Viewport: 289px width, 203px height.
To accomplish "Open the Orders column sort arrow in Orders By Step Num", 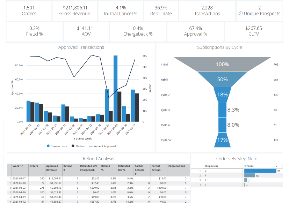I will tap(277, 166).
